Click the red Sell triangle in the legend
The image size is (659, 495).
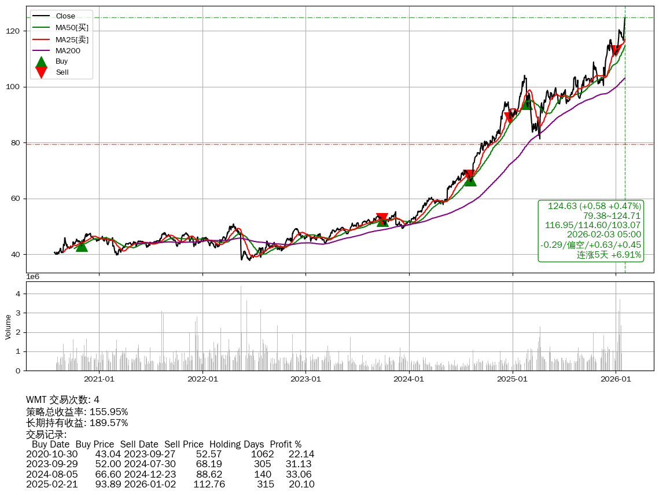coord(41,72)
